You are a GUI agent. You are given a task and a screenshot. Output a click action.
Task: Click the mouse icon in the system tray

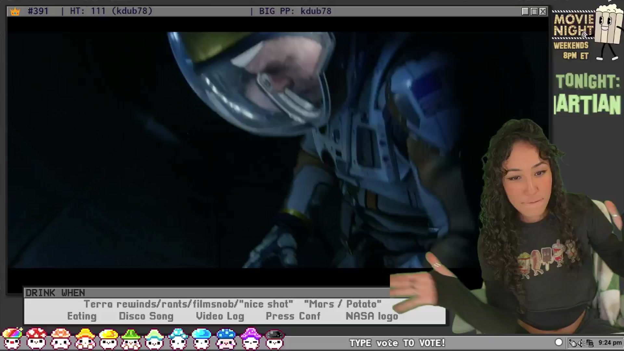point(573,343)
